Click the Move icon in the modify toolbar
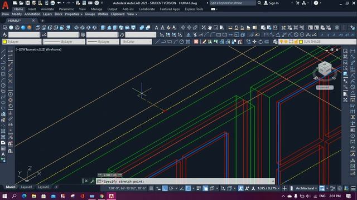The image size is (357, 200). tap(254, 42)
